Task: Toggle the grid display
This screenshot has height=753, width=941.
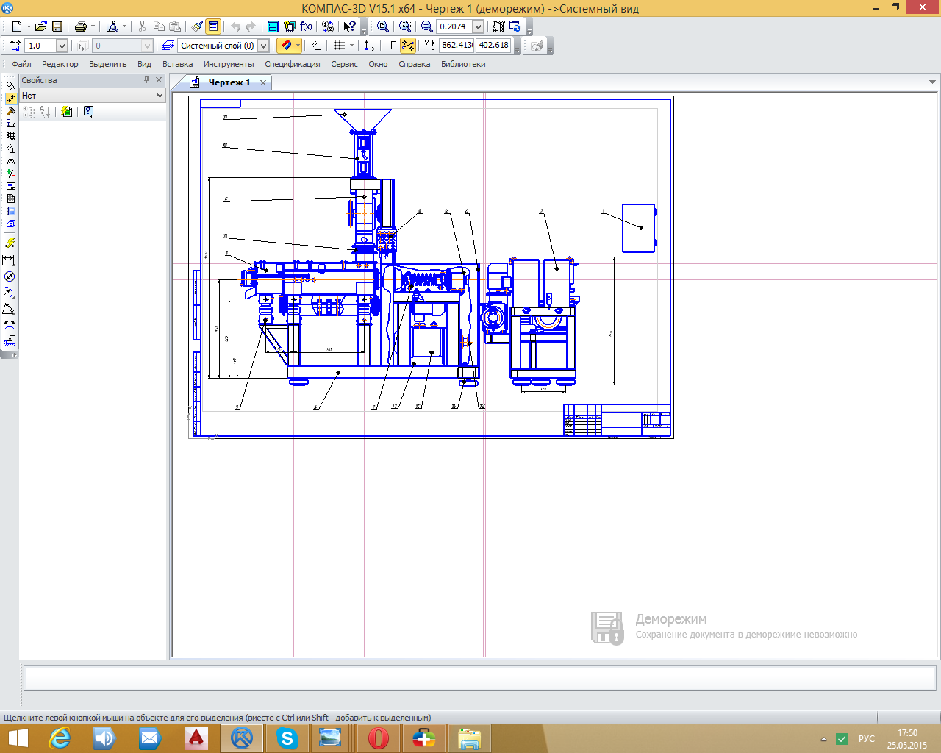Action: pos(339,46)
